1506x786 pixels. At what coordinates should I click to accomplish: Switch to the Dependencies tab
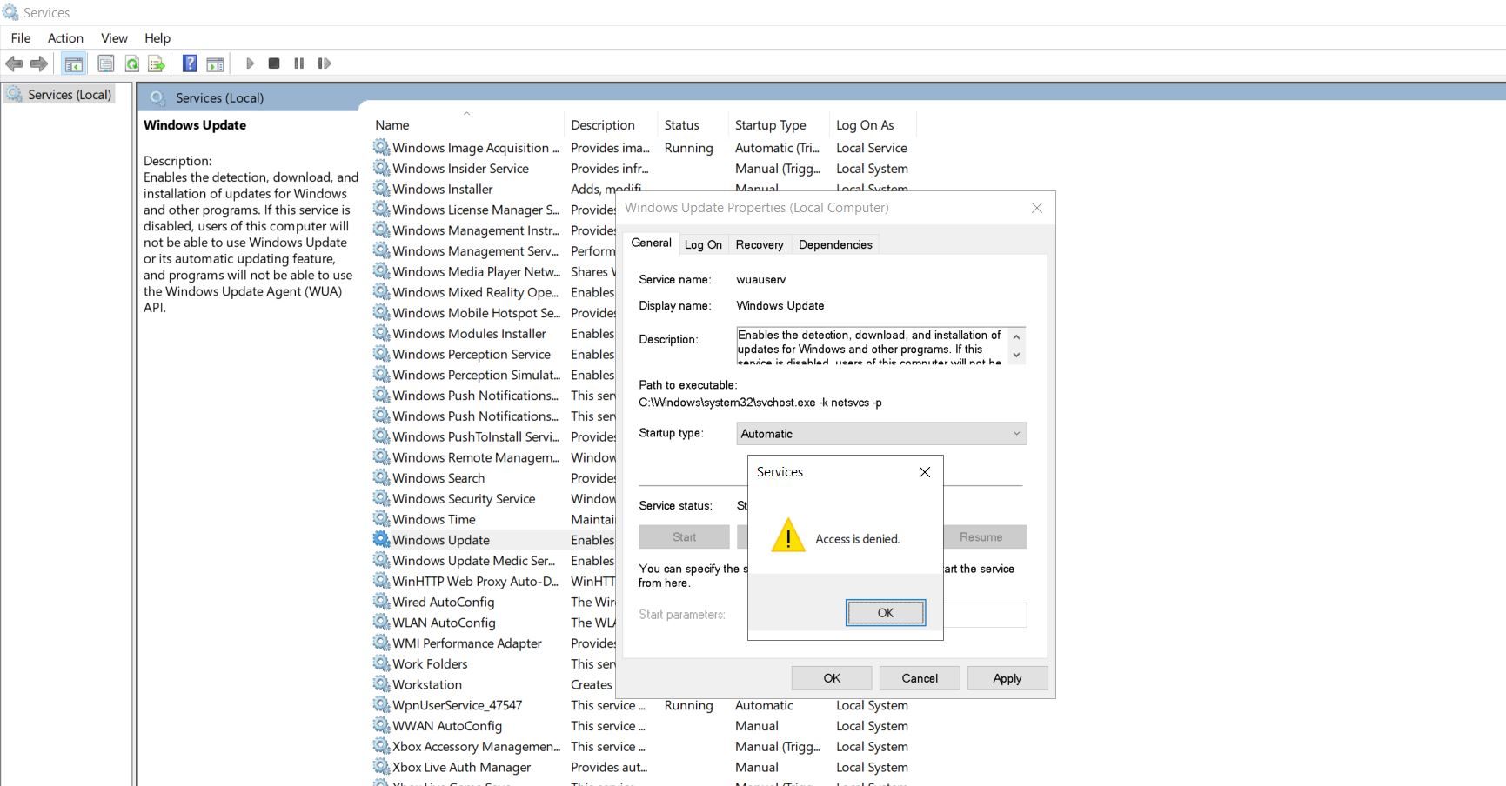coord(835,245)
